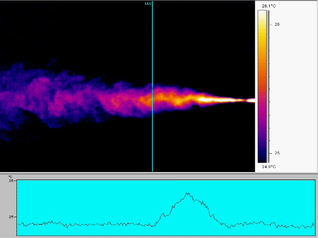Click the upper 26 axis tick label of profile plot

coord(11,180)
